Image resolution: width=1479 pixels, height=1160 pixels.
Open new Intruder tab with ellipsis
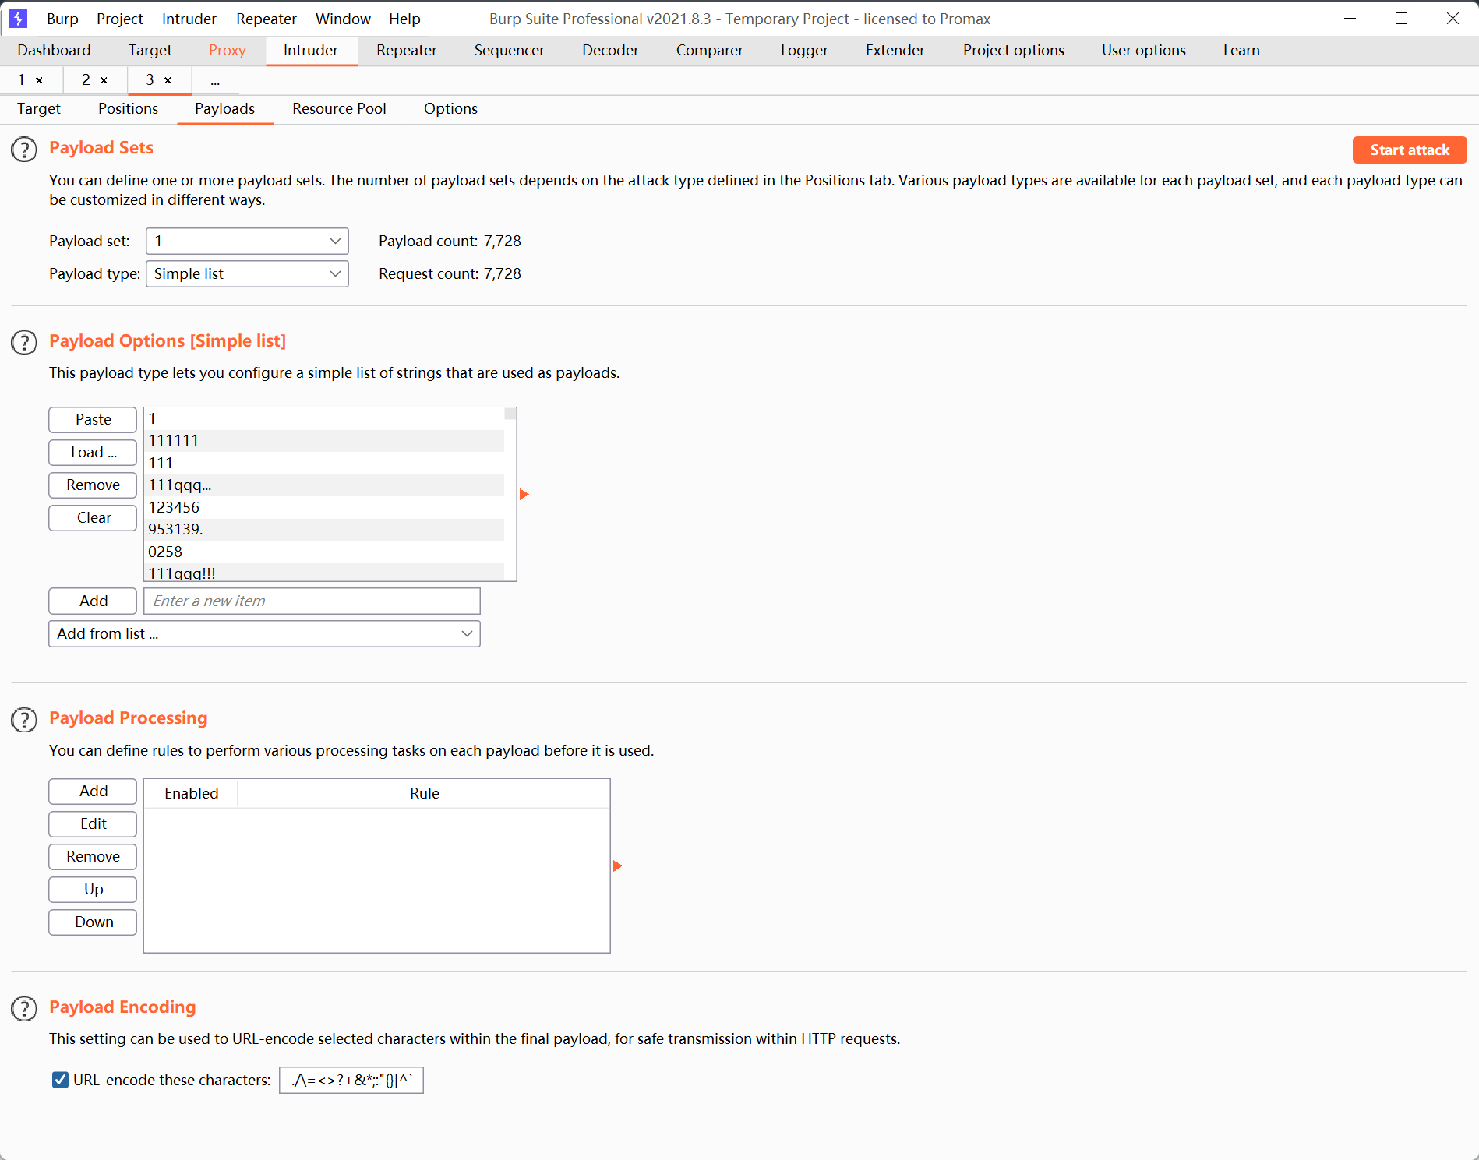[215, 80]
